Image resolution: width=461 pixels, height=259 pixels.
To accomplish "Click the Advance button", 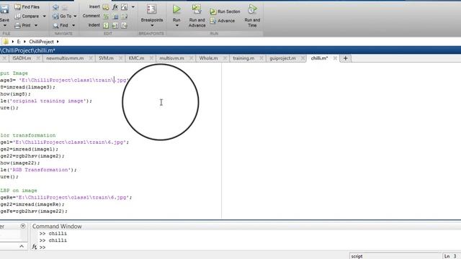I will (223, 21).
